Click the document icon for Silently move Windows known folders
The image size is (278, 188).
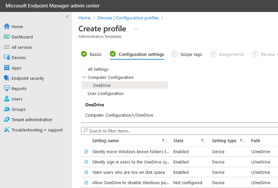coord(86,152)
